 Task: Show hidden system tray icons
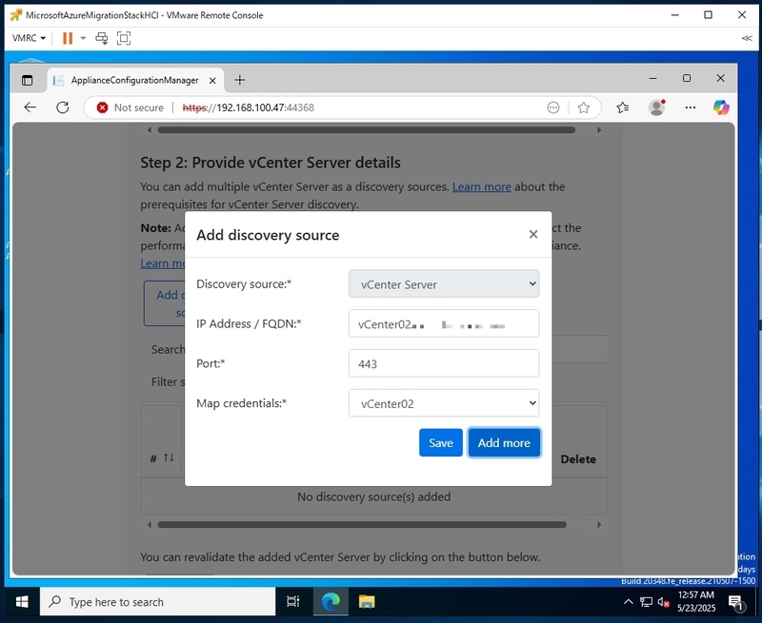point(629,602)
